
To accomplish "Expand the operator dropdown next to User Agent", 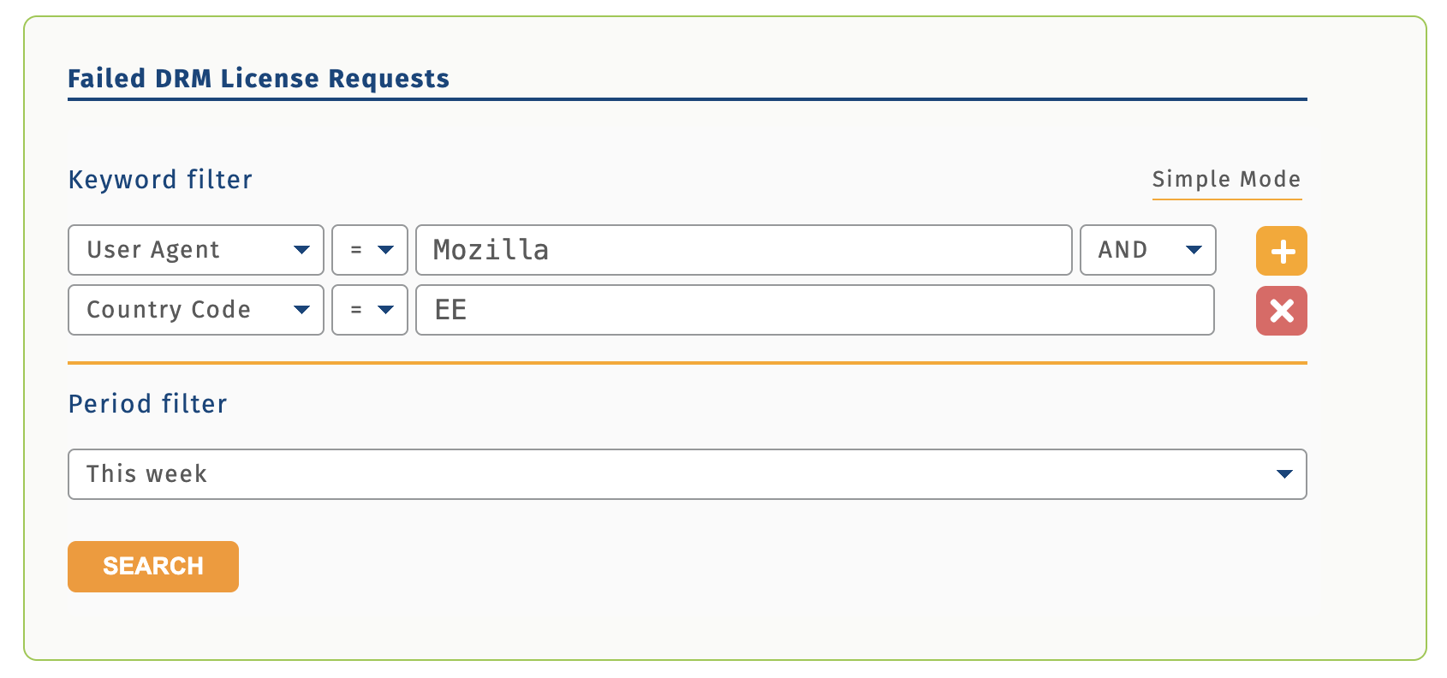I will pyautogui.click(x=369, y=250).
